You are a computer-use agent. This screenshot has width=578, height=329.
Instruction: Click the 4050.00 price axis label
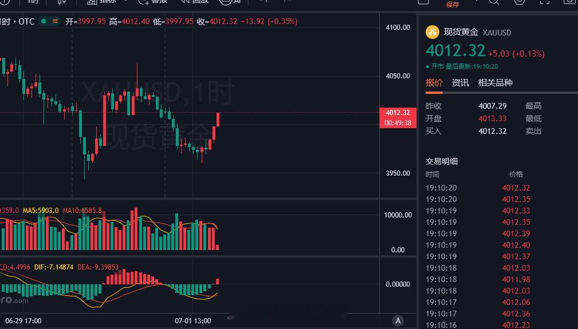[398, 76]
